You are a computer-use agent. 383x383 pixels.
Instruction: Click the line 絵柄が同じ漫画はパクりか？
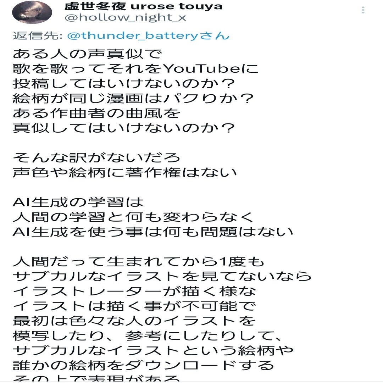point(133,99)
